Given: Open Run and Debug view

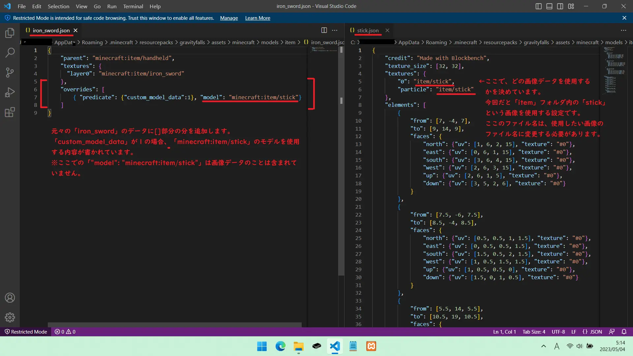Looking at the screenshot, I should (10, 92).
